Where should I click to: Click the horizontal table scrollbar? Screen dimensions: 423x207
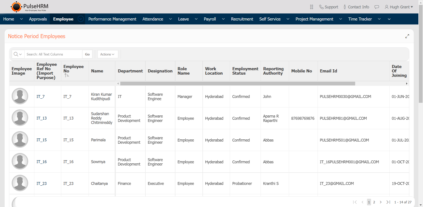[237, 84]
